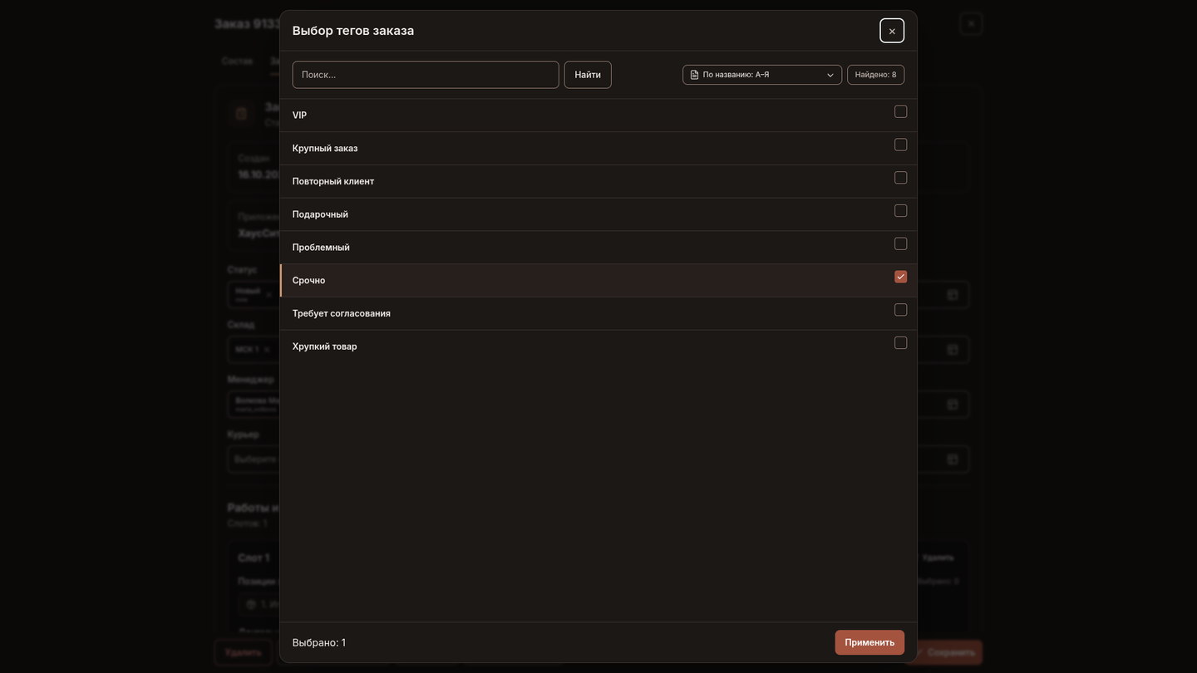Select the 'Хрупкий товар' list row
The height and width of the screenshot is (673, 1197).
point(598,346)
